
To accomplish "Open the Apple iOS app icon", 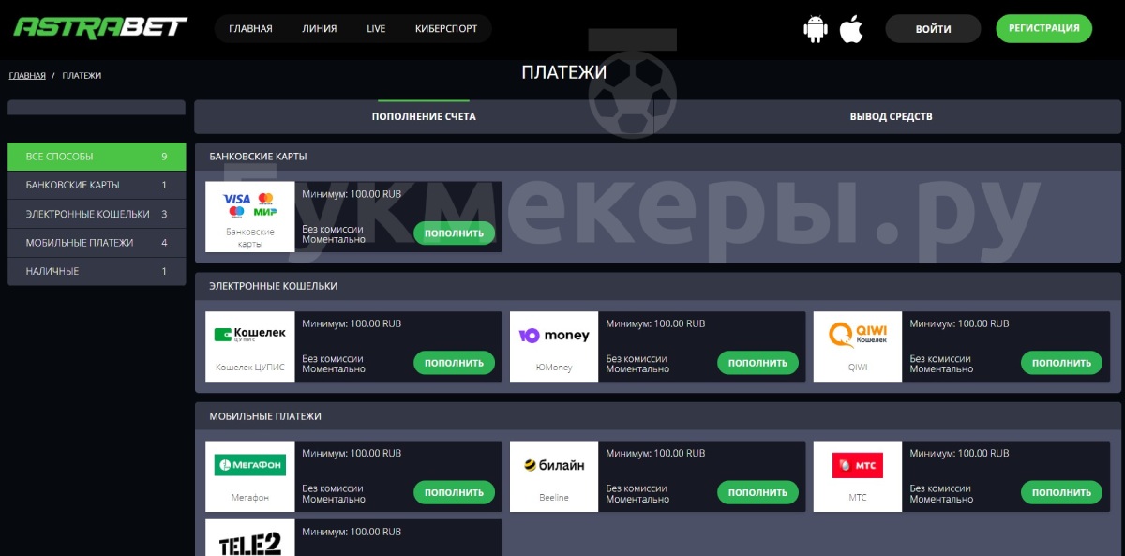I will [851, 29].
